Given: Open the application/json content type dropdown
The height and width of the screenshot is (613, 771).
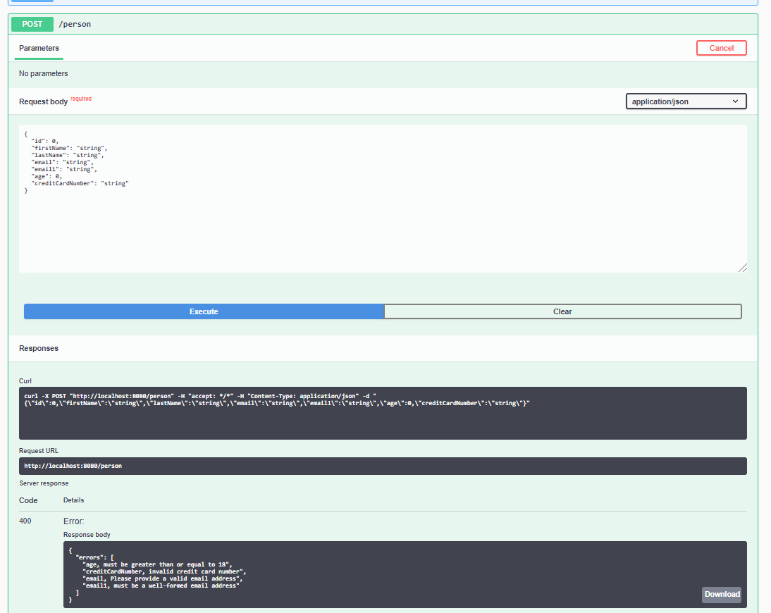Looking at the screenshot, I should [x=686, y=101].
